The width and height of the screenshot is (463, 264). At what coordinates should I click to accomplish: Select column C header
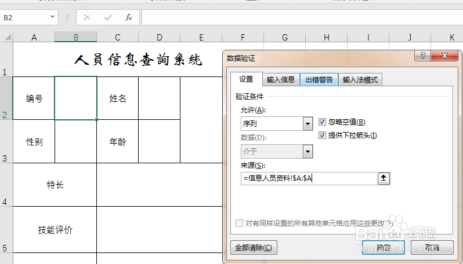click(118, 38)
